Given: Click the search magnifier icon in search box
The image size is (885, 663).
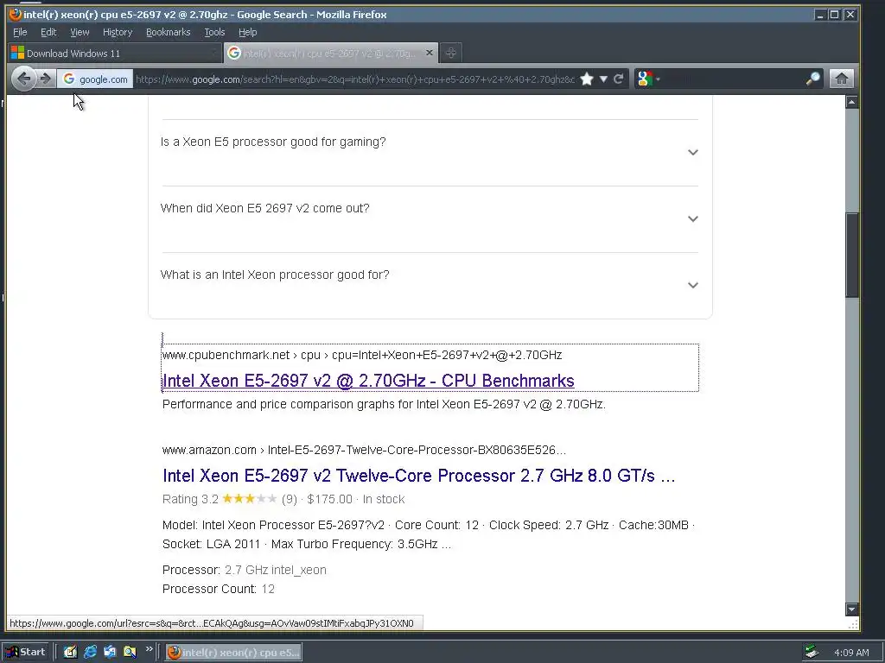Looking at the screenshot, I should (x=812, y=79).
